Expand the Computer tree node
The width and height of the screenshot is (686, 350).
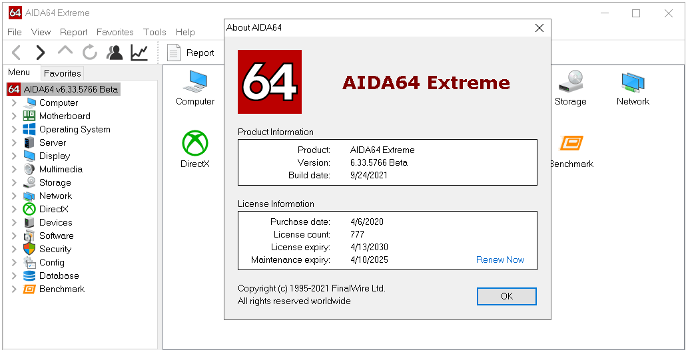pos(14,102)
